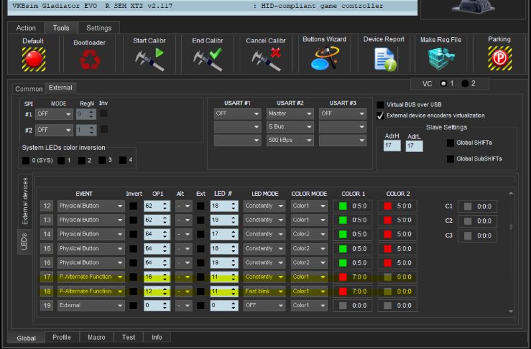Viewport: 531px width, 349px height.
Task: Click the LED table vertical scrollbar thumb
Action: click(511, 226)
